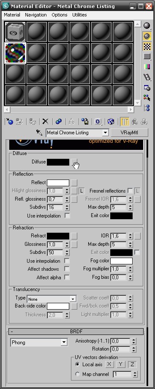Screen dimensions: 155x389
Task: Toggle the L lock button beside Hilight glossiness
Action: (82, 190)
